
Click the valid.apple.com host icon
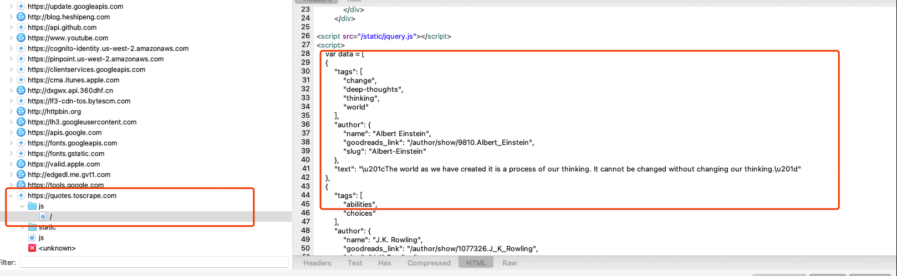click(21, 164)
